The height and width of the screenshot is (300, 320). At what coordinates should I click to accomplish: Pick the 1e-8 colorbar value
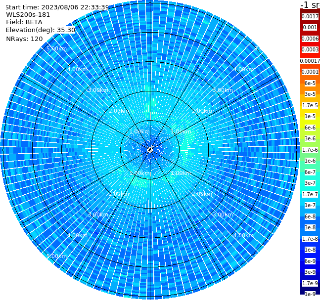(x=310, y=250)
